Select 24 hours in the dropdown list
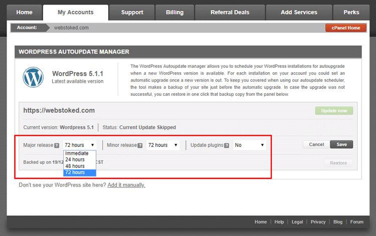 [80, 159]
